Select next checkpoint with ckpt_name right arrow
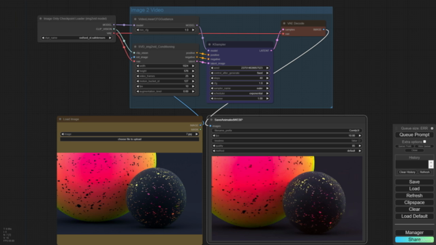436x245 pixels. click(x=110, y=38)
